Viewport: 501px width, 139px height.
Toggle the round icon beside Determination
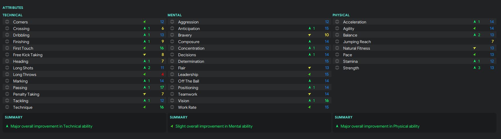[x=172, y=61]
